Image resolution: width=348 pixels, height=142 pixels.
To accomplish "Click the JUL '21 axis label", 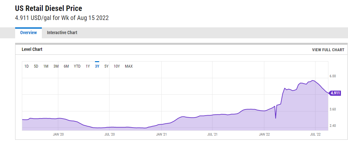I will click(x=212, y=134).
